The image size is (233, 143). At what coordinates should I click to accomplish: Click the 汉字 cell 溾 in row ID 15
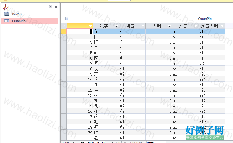click(x=106, y=106)
